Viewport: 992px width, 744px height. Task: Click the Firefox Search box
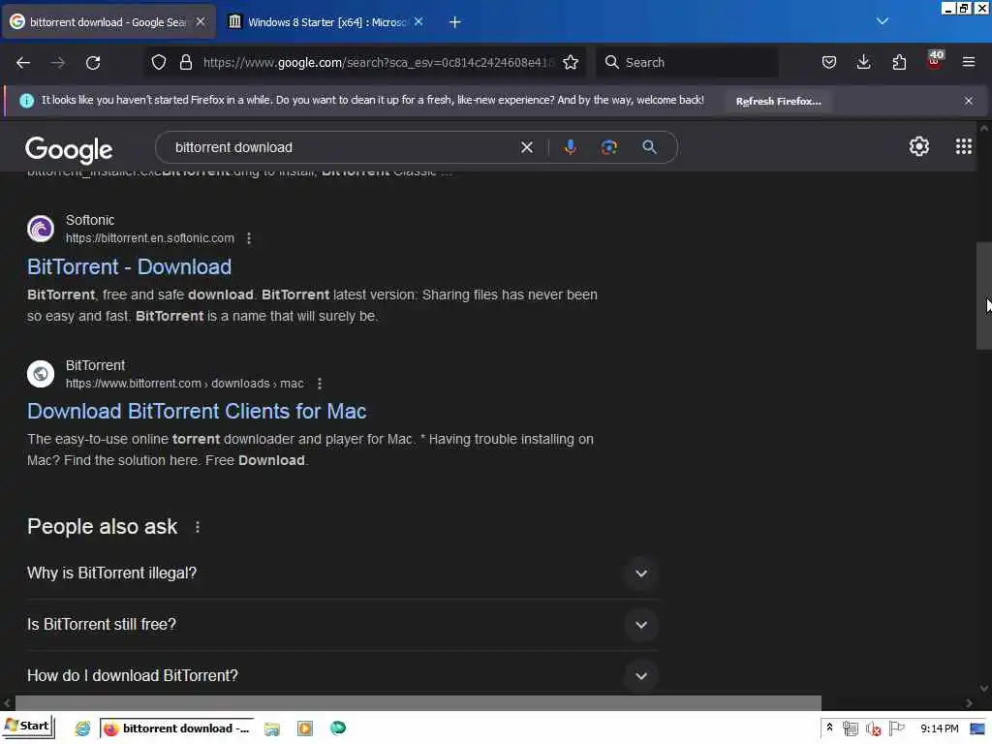tap(687, 62)
